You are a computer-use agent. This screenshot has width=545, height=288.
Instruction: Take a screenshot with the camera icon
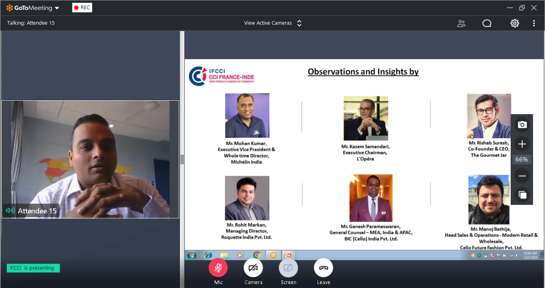(522, 125)
